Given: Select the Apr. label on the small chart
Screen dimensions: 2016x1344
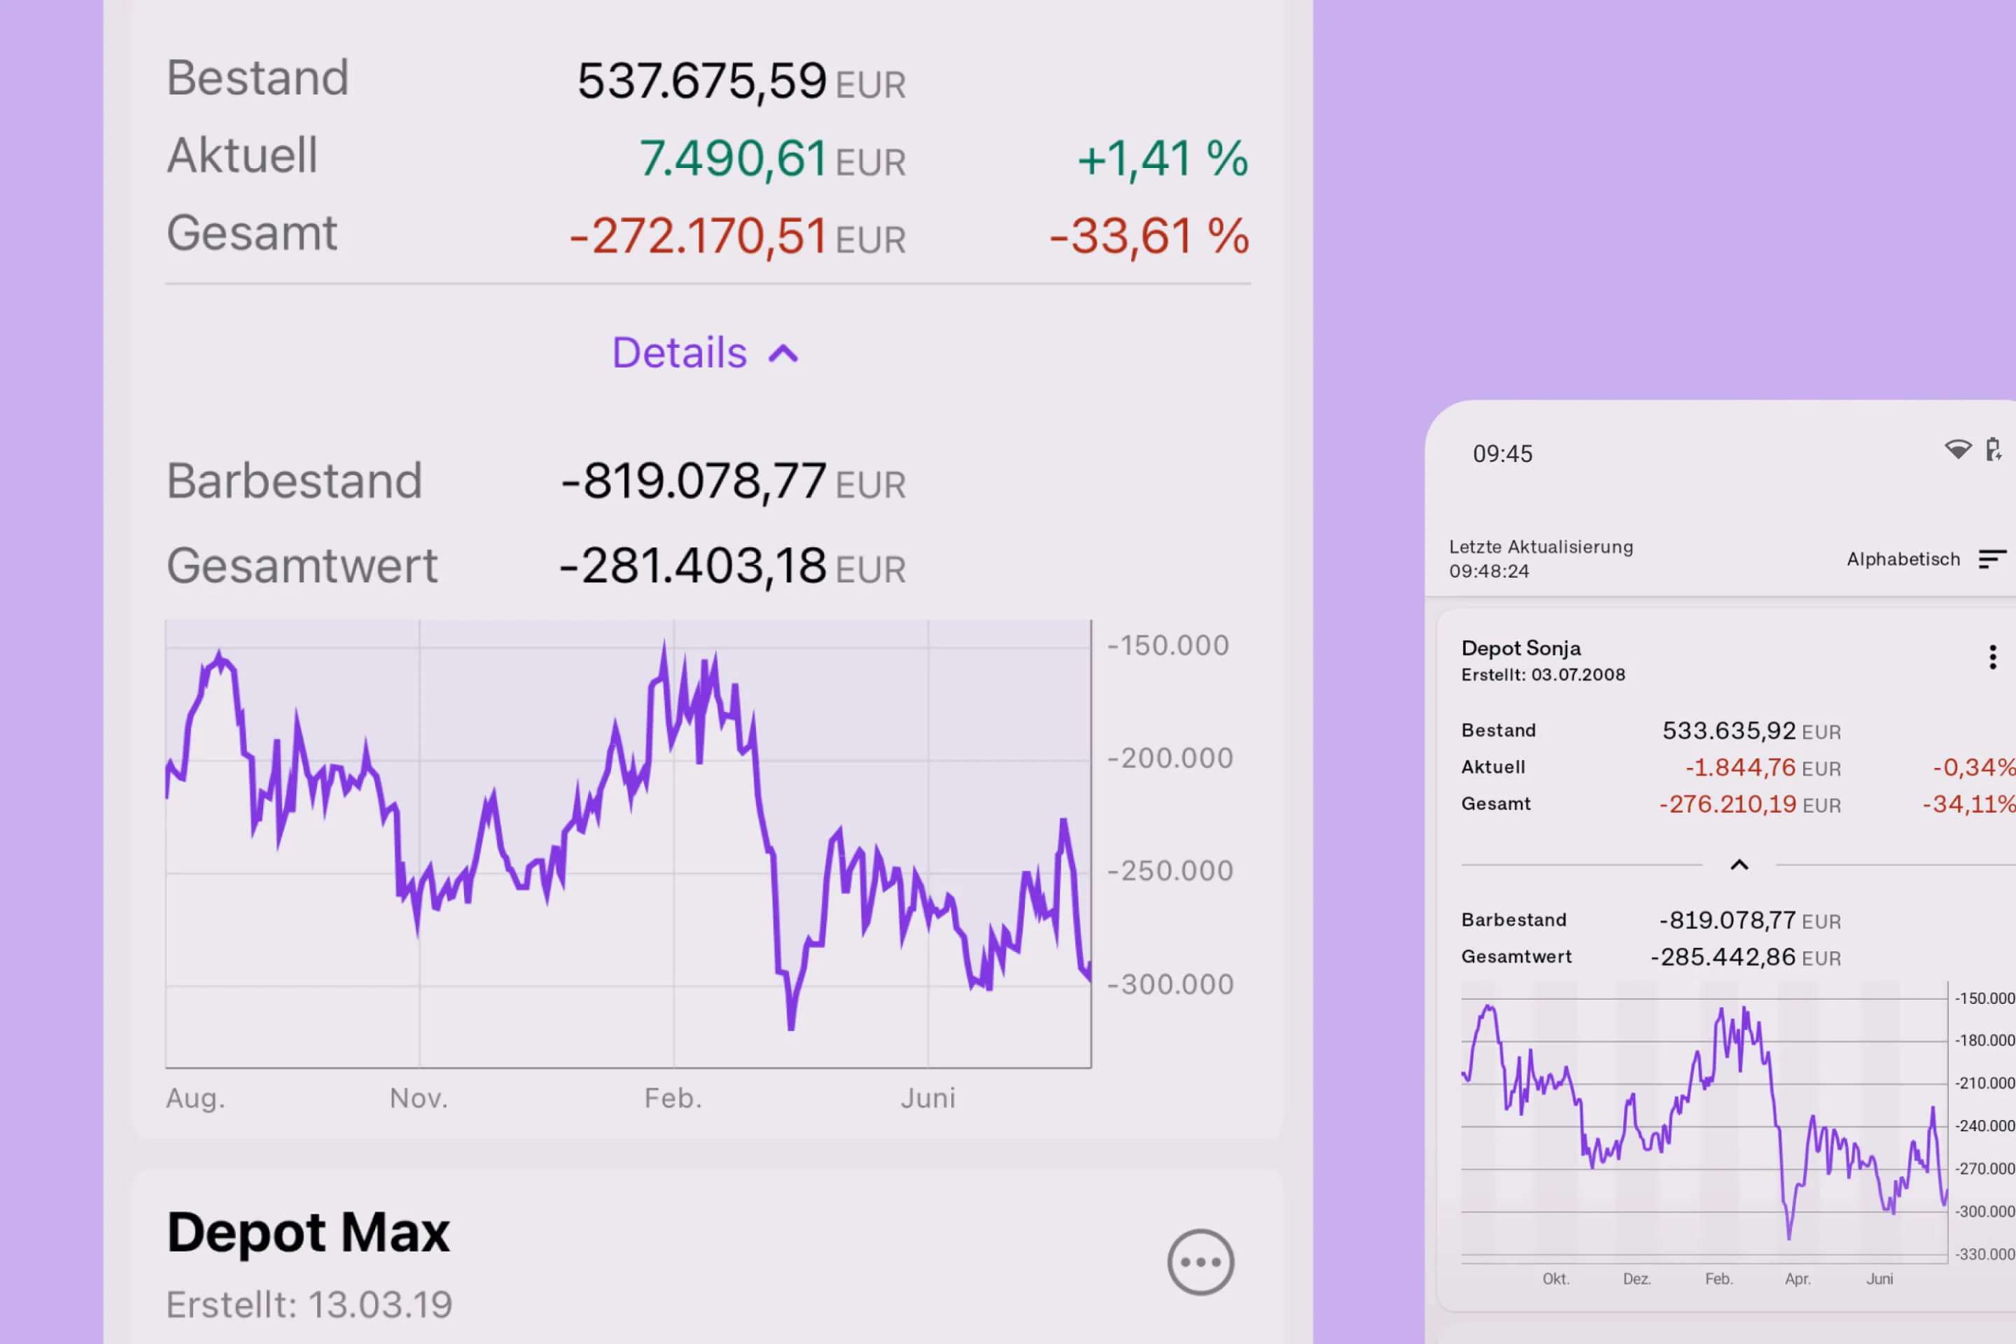Looking at the screenshot, I should pyautogui.click(x=1798, y=1279).
